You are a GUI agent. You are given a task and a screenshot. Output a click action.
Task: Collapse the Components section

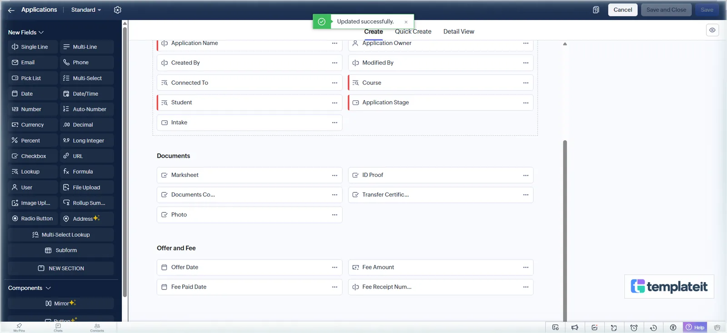click(x=30, y=288)
